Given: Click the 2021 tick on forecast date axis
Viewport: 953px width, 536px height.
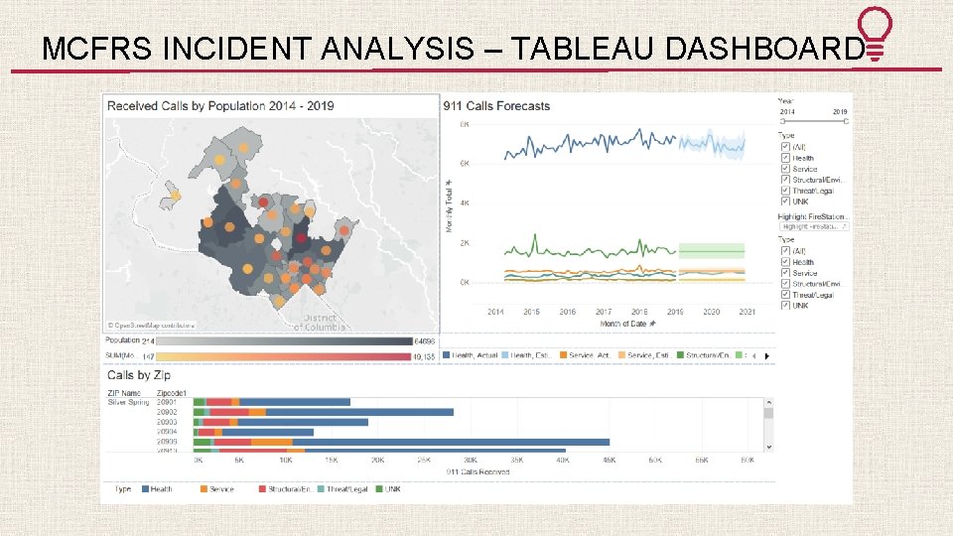Looking at the screenshot, I should coord(747,312).
